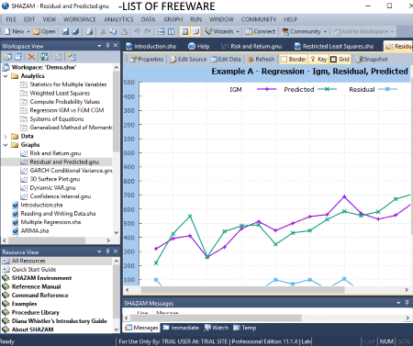Viewport: 413px width, 346px height.
Task: Click the Copy icon in toolbar
Action: point(113,31)
